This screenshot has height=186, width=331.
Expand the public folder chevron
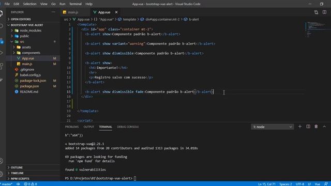click(x=12, y=36)
